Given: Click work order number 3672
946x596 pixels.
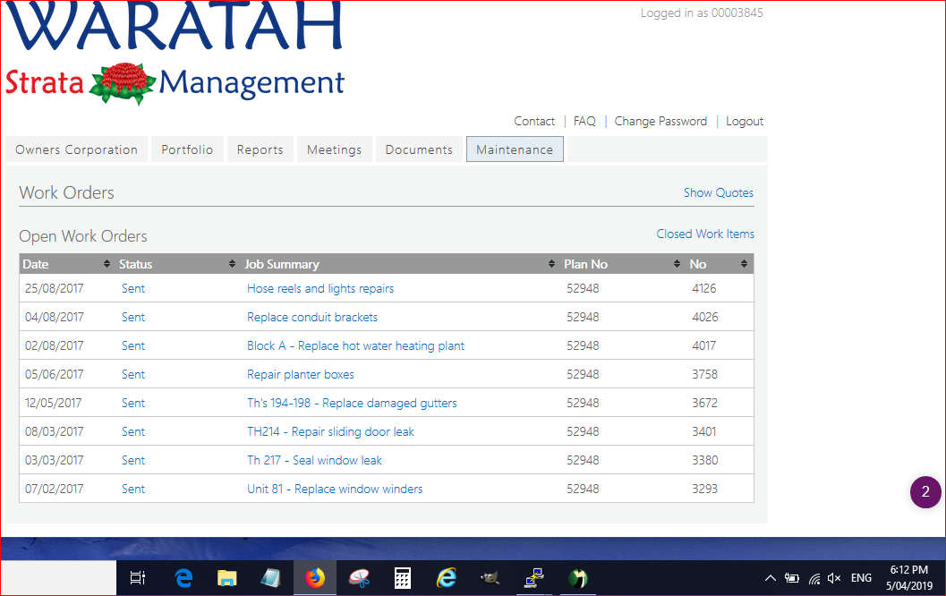Looking at the screenshot, I should [704, 403].
